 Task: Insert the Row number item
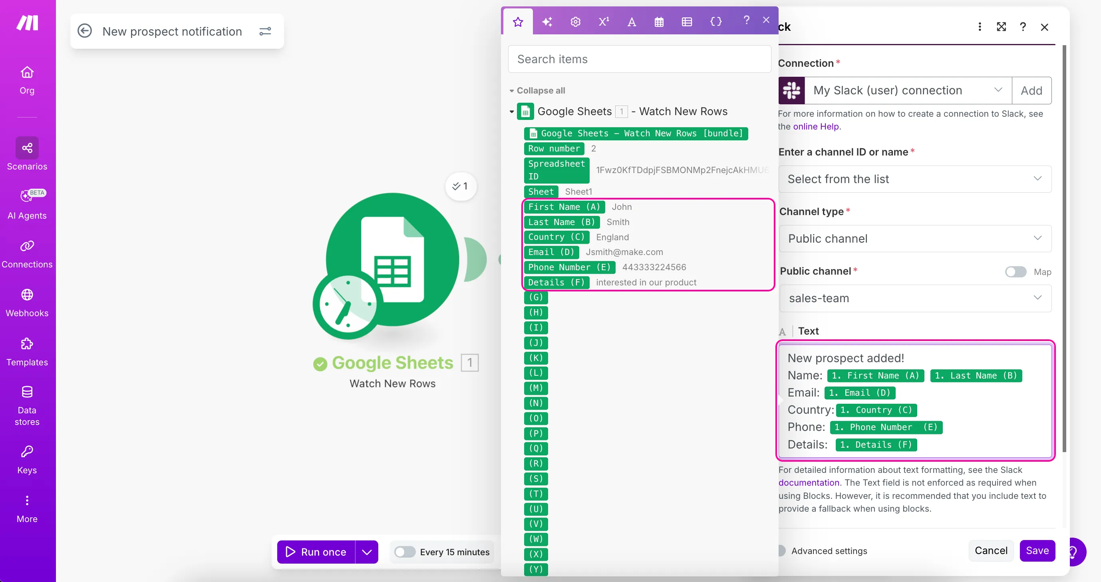pos(554,148)
